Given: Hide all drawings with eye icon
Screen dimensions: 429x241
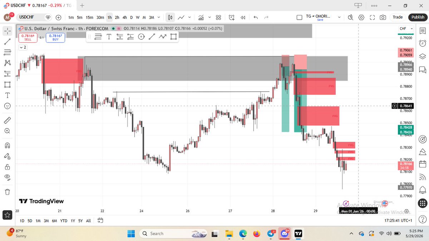Looking at the screenshot, I should (x=7, y=177).
